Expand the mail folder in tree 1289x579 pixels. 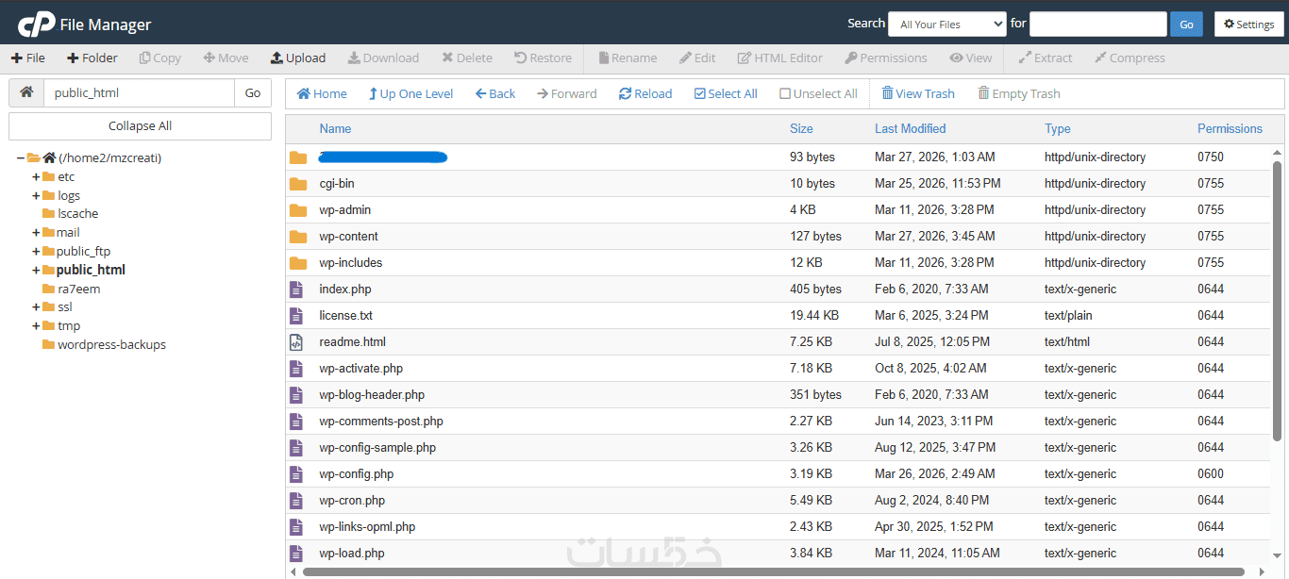coord(36,233)
